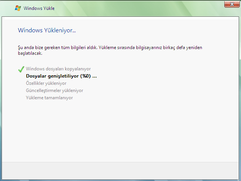Click the "Windows Yükleniyor..." heading
Screen dimensions: 241x181
tap(47, 30)
